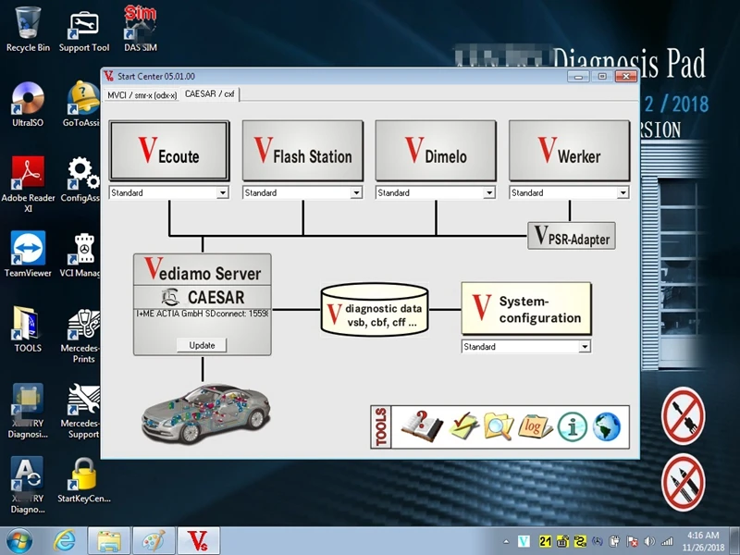Click the diagnostic data cylinder
This screenshot has height=555, width=740.
pyautogui.click(x=375, y=310)
